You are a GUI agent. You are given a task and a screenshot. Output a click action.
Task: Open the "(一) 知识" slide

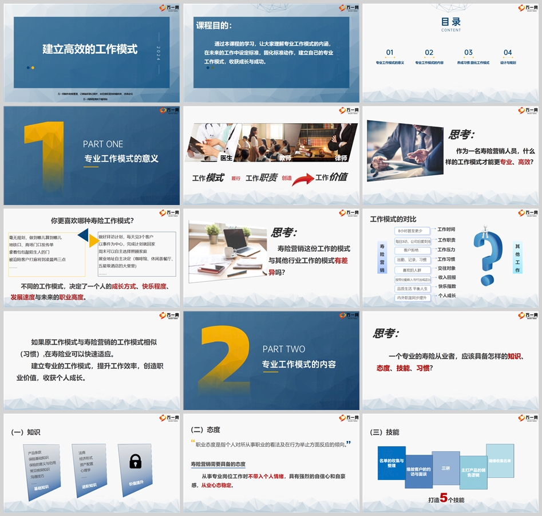pos(92,463)
